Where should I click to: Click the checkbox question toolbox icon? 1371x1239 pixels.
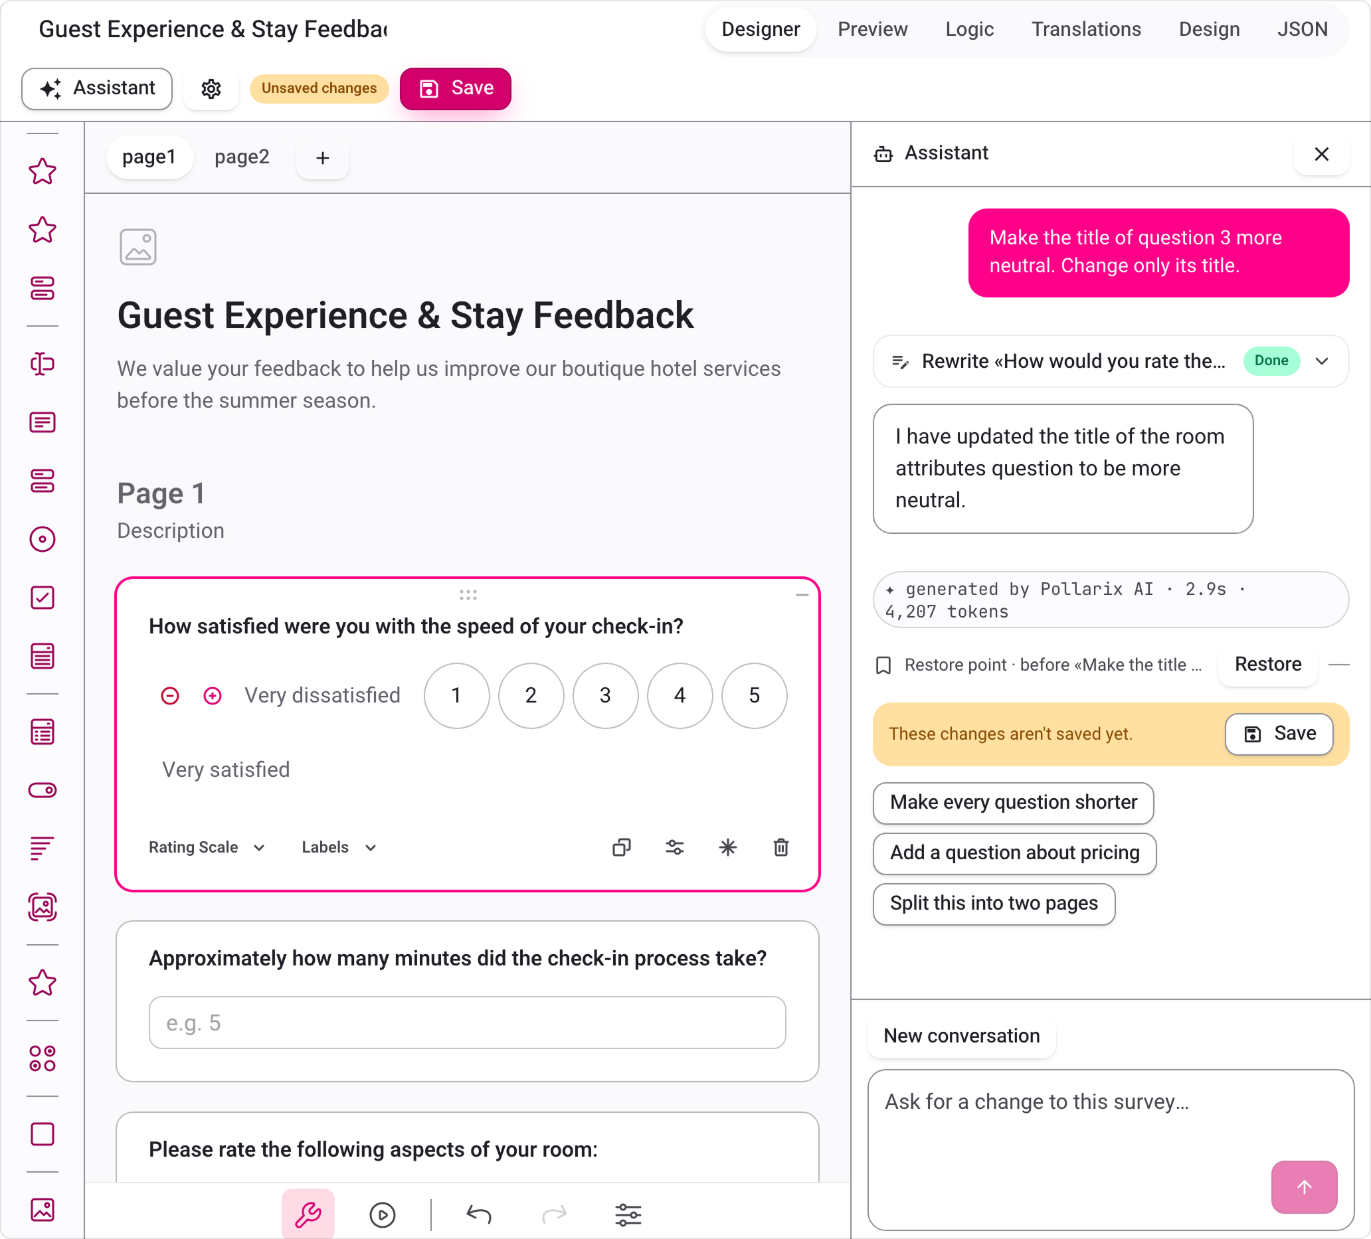point(42,598)
